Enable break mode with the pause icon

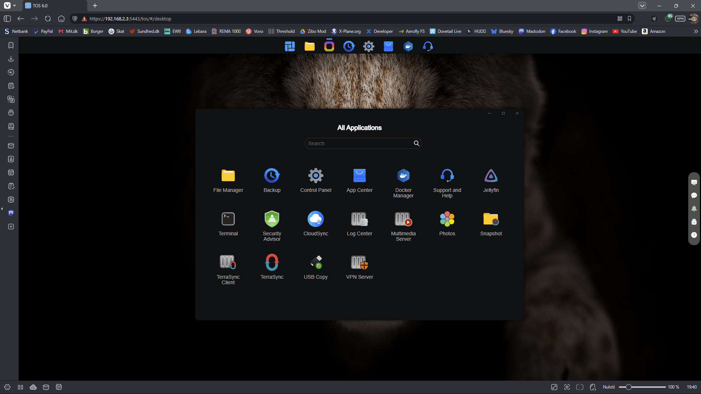pyautogui.click(x=20, y=387)
